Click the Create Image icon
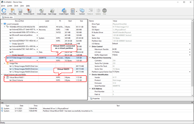 pos(41,11)
